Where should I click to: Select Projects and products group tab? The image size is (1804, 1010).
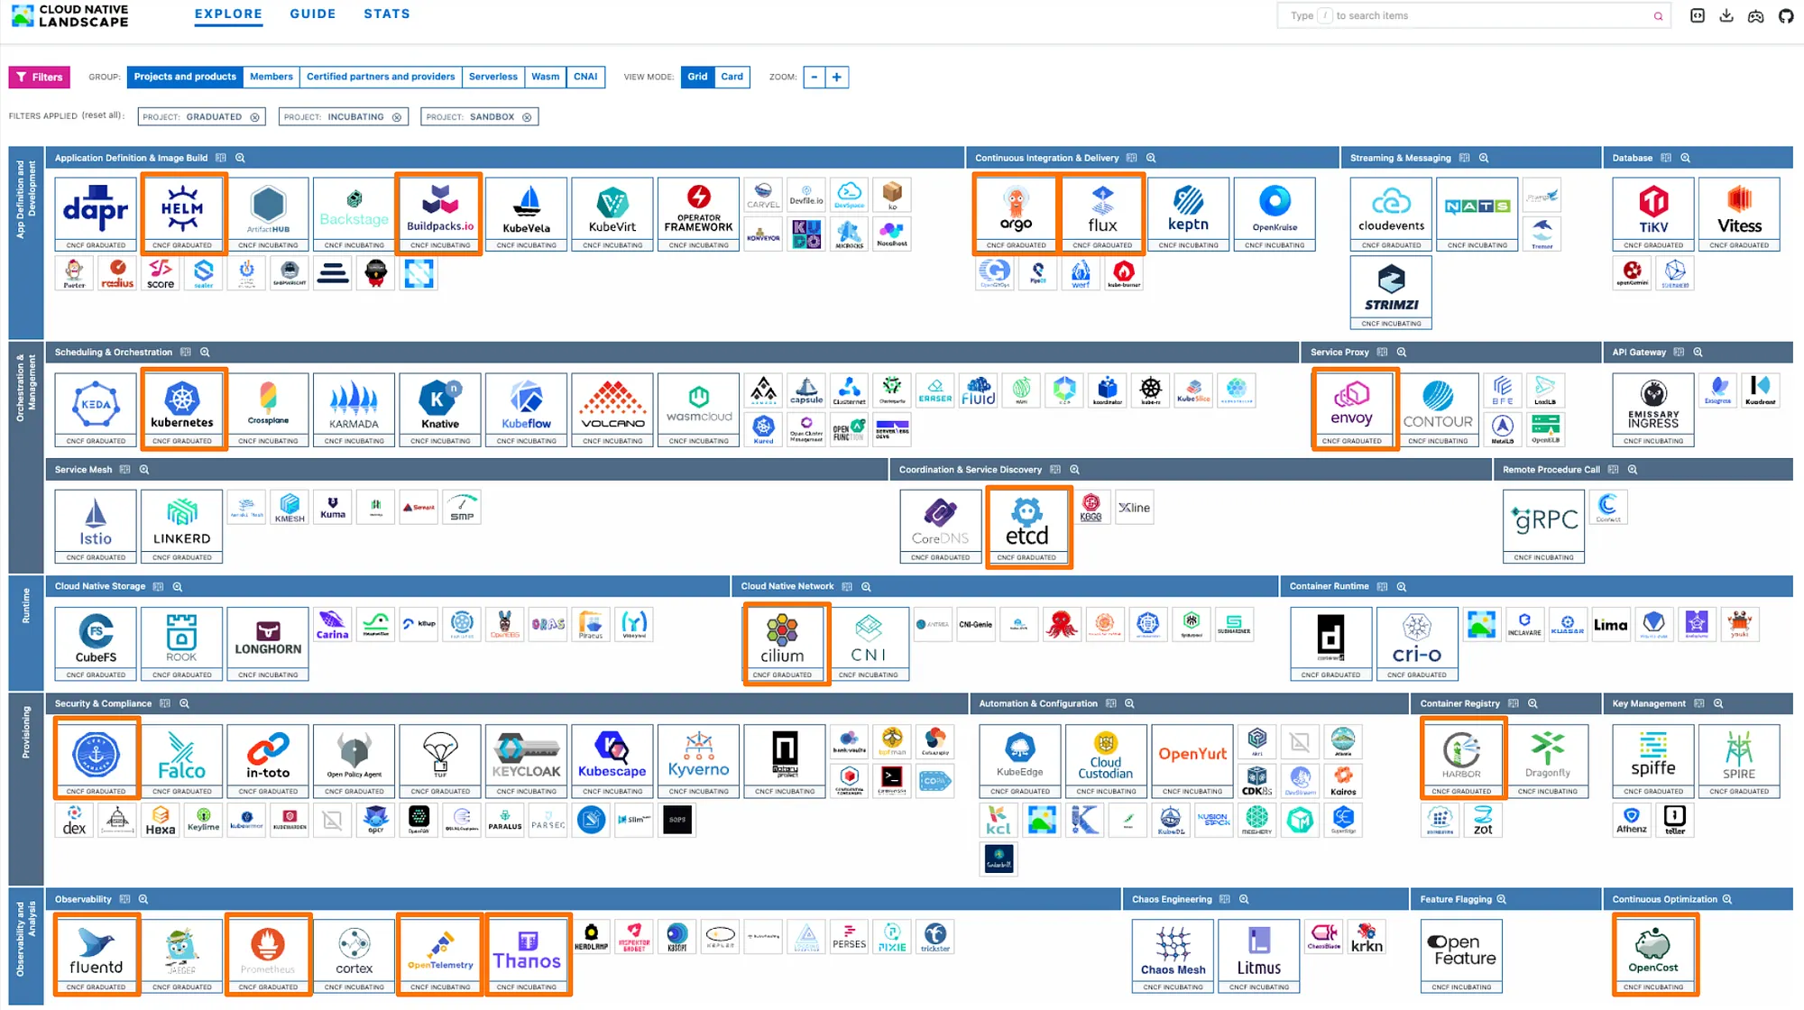point(185,77)
